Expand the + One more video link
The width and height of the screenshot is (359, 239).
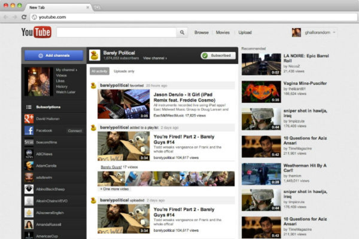point(114,189)
